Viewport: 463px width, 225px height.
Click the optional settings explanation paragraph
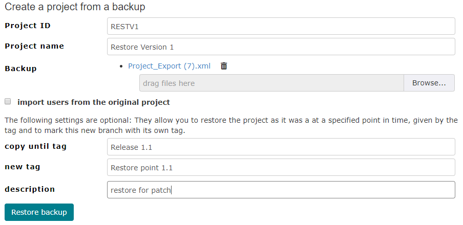tap(231, 125)
